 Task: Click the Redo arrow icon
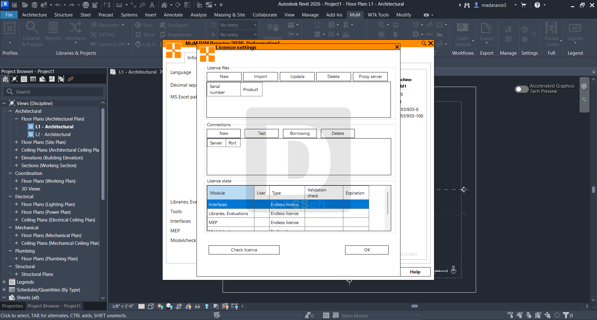(x=71, y=5)
